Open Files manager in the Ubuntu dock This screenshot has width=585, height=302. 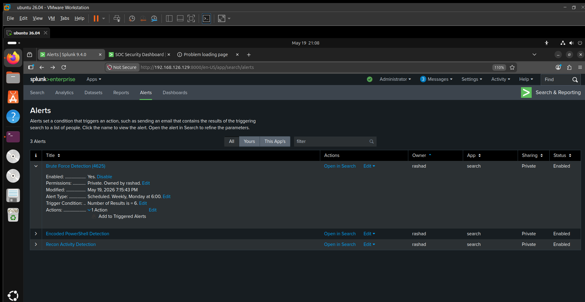(13, 77)
